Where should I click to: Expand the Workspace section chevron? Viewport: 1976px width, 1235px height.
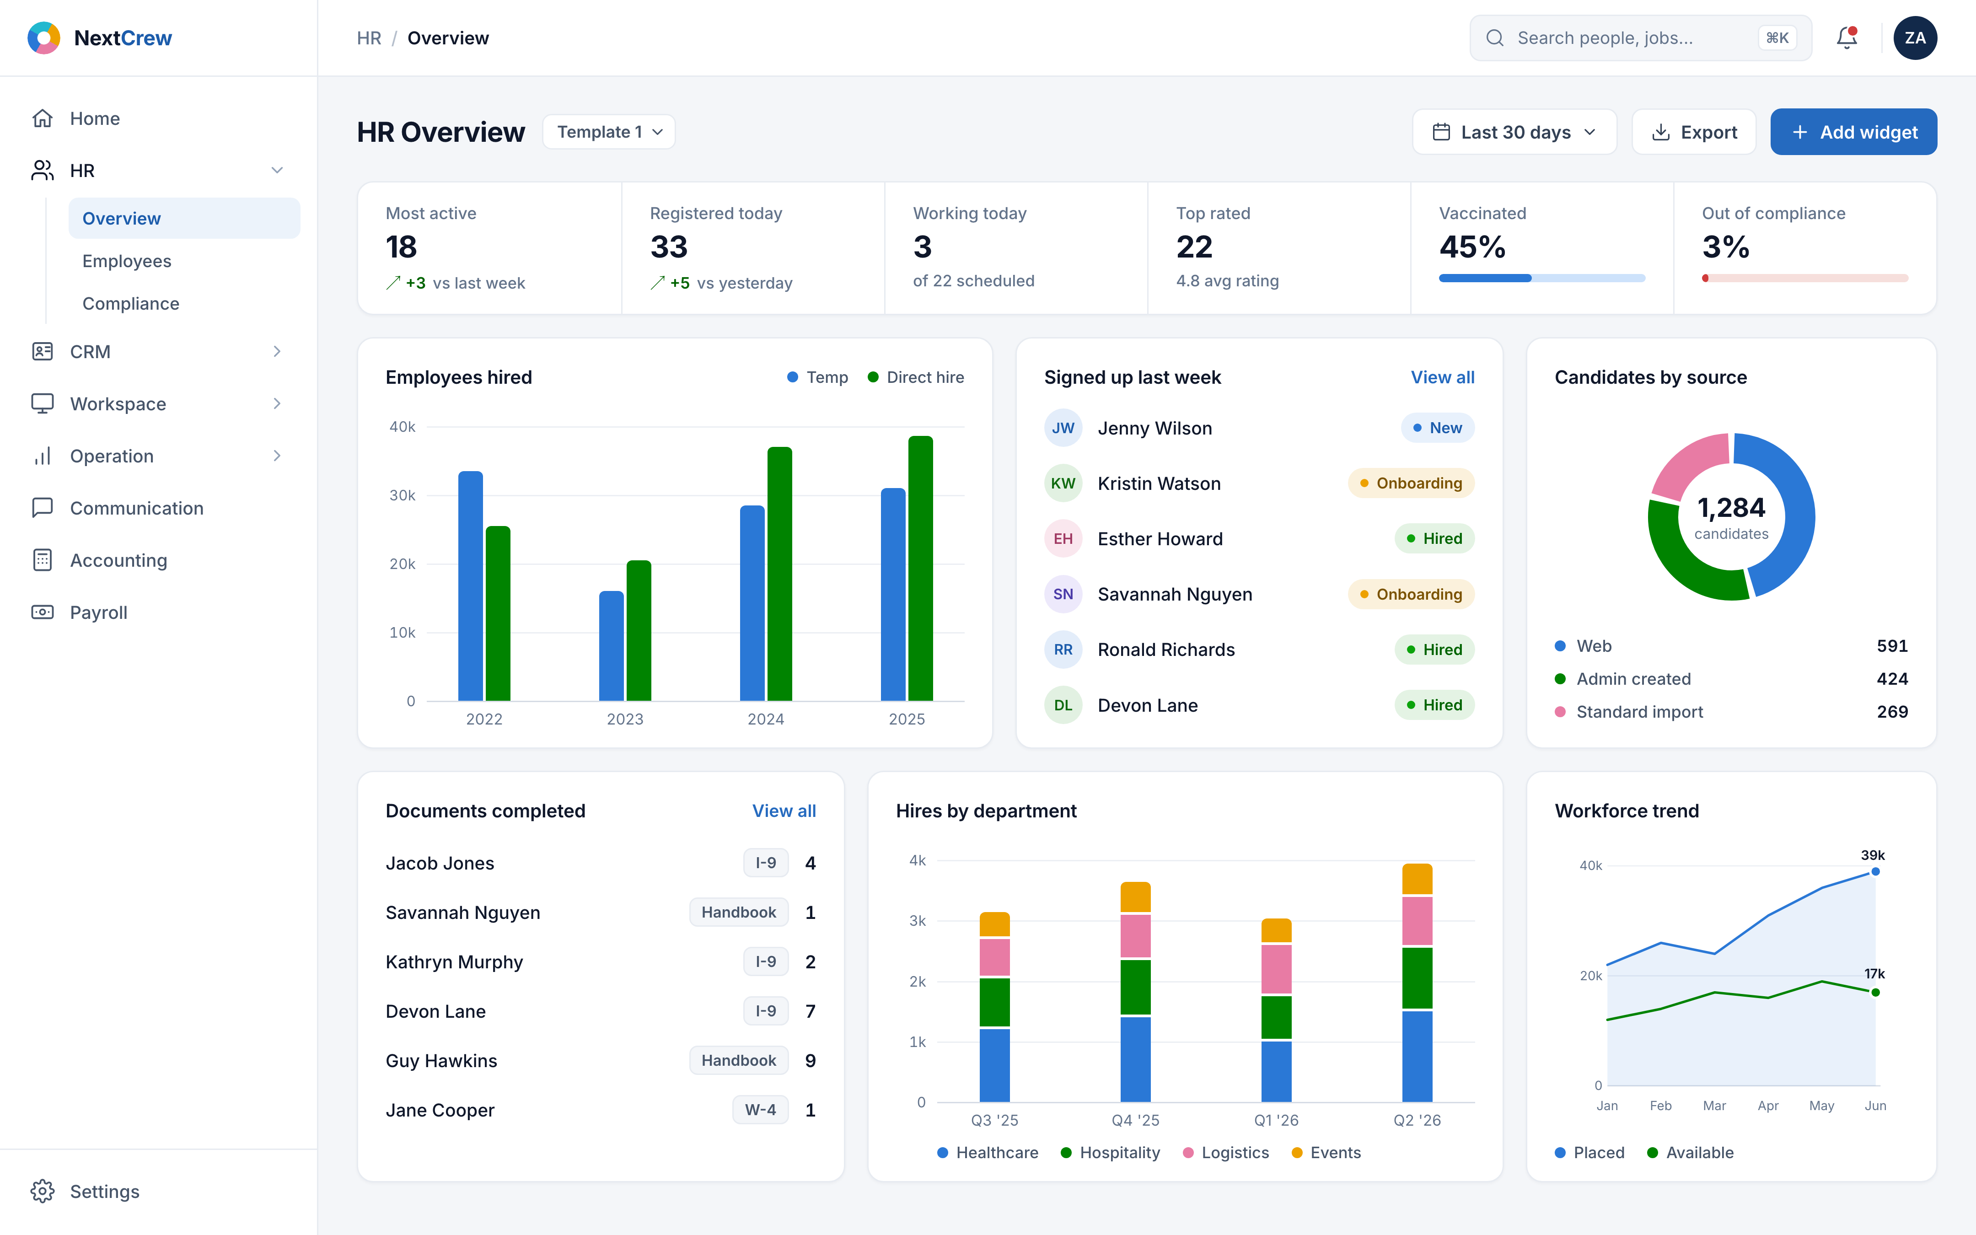tap(277, 403)
